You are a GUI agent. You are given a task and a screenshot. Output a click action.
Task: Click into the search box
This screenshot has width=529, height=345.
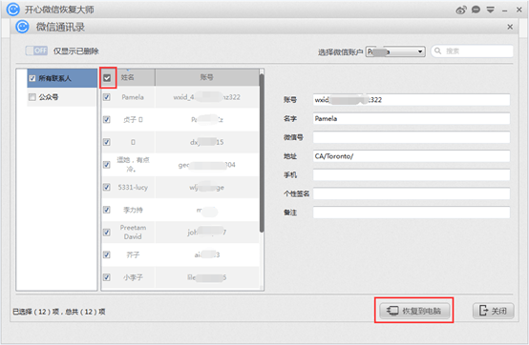pyautogui.click(x=472, y=51)
